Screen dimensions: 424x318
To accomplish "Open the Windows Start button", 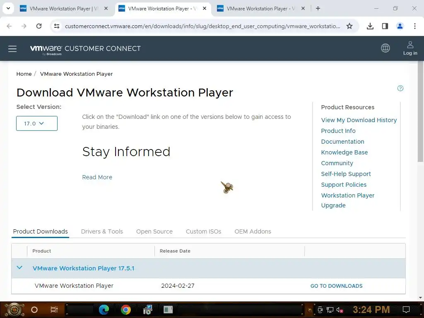I will tap(14, 310).
